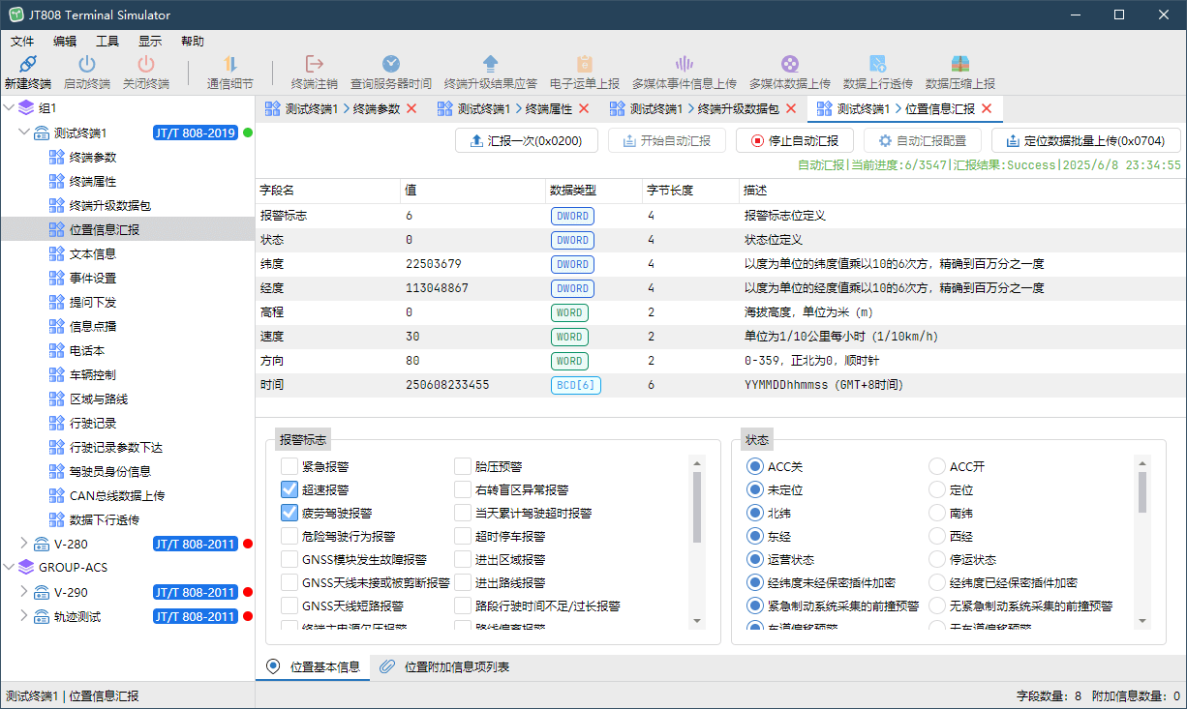
Task: Enable the 紧急报警 checkbox
Action: pos(289,466)
